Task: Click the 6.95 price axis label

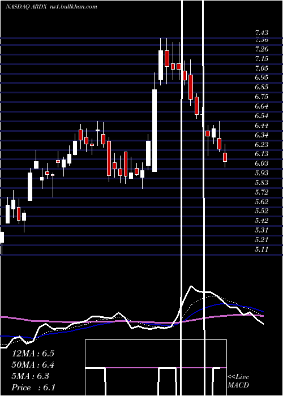Action: (261, 78)
